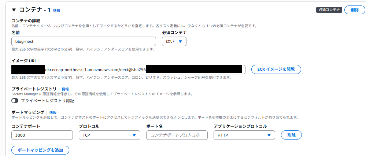Click the ECR イメージを閲覧 button

(x=276, y=69)
